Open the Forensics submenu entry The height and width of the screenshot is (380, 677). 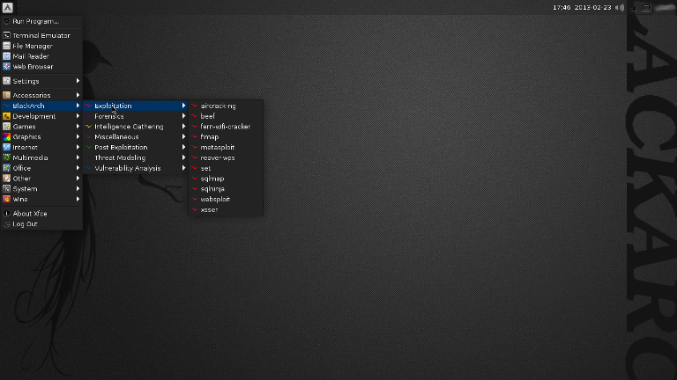(136, 116)
